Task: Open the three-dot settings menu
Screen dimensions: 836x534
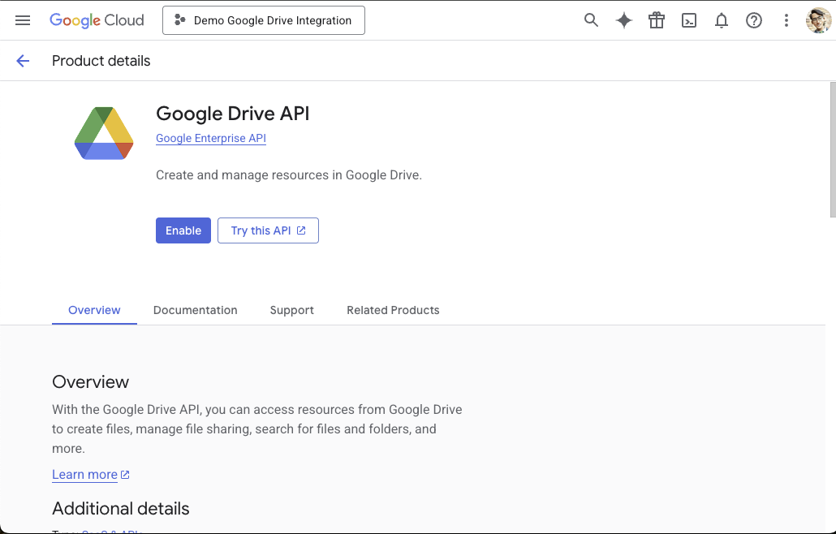Action: coord(786,20)
